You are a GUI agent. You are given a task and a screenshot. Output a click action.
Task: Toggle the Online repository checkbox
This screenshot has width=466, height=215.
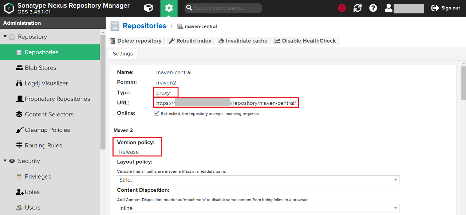pos(157,114)
